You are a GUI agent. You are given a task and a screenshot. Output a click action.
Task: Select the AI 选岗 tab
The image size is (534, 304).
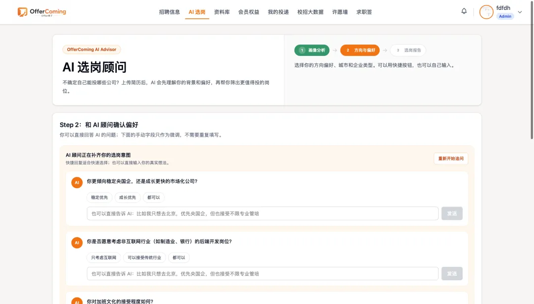click(x=197, y=12)
